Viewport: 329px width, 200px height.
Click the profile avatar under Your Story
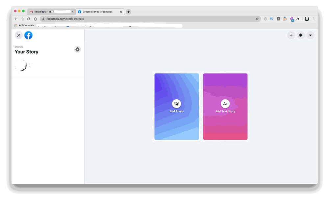pos(21,65)
